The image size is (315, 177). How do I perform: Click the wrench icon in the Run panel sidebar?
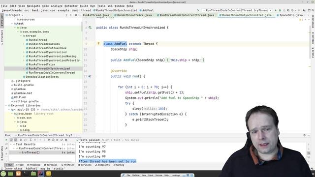click(x=6, y=148)
